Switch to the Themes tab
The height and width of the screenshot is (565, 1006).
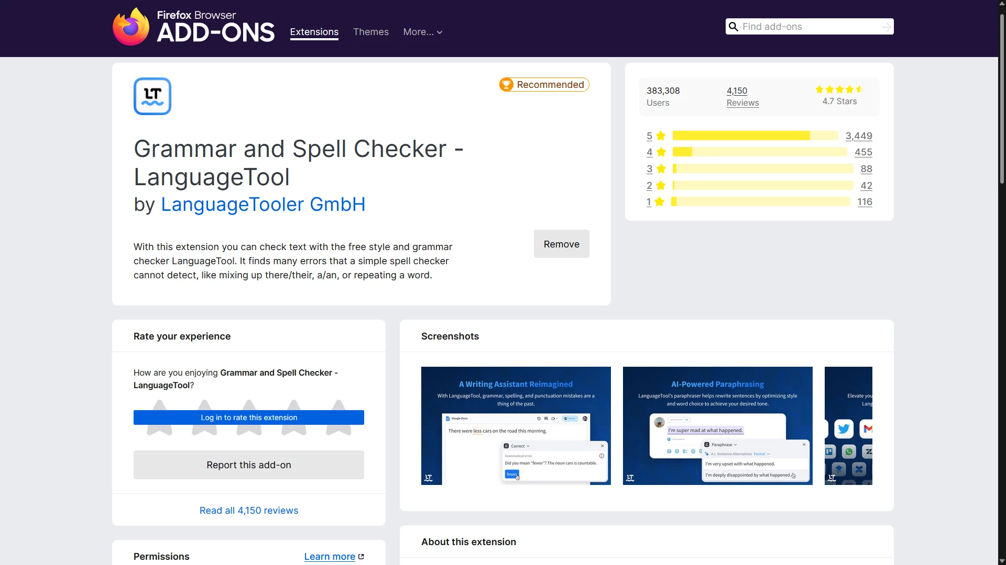pyautogui.click(x=371, y=32)
